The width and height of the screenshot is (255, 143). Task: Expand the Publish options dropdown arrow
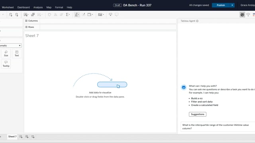(232, 5)
